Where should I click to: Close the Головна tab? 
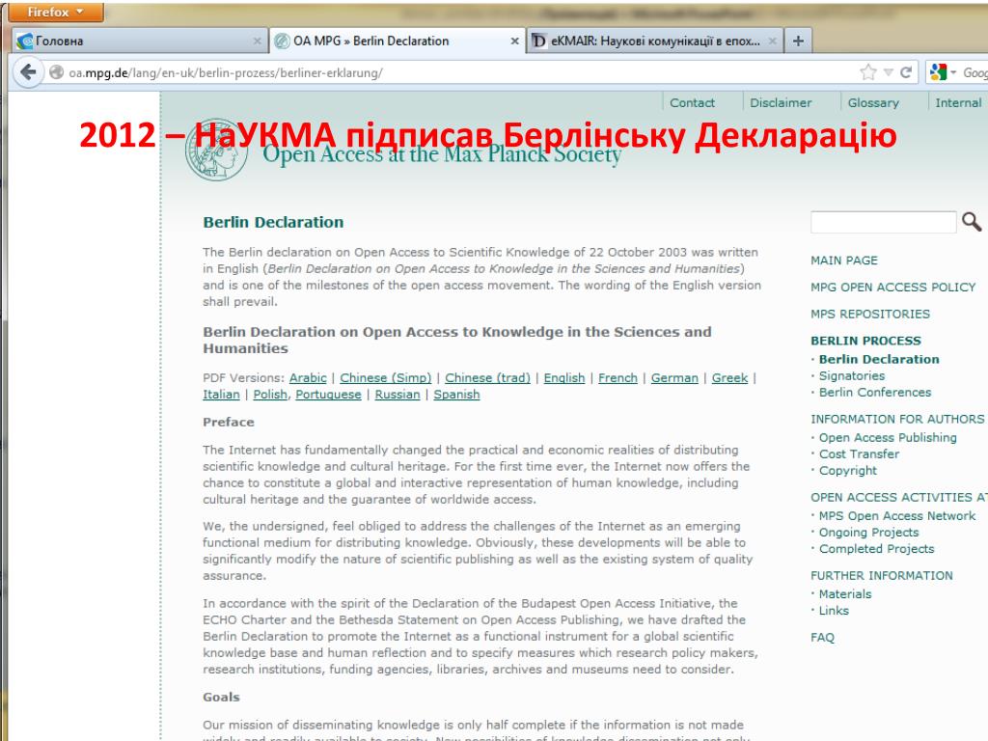click(x=257, y=41)
